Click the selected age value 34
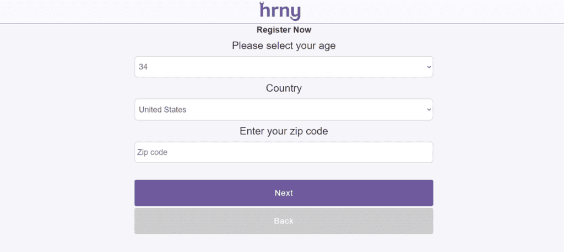The width and height of the screenshot is (564, 252). point(143,67)
